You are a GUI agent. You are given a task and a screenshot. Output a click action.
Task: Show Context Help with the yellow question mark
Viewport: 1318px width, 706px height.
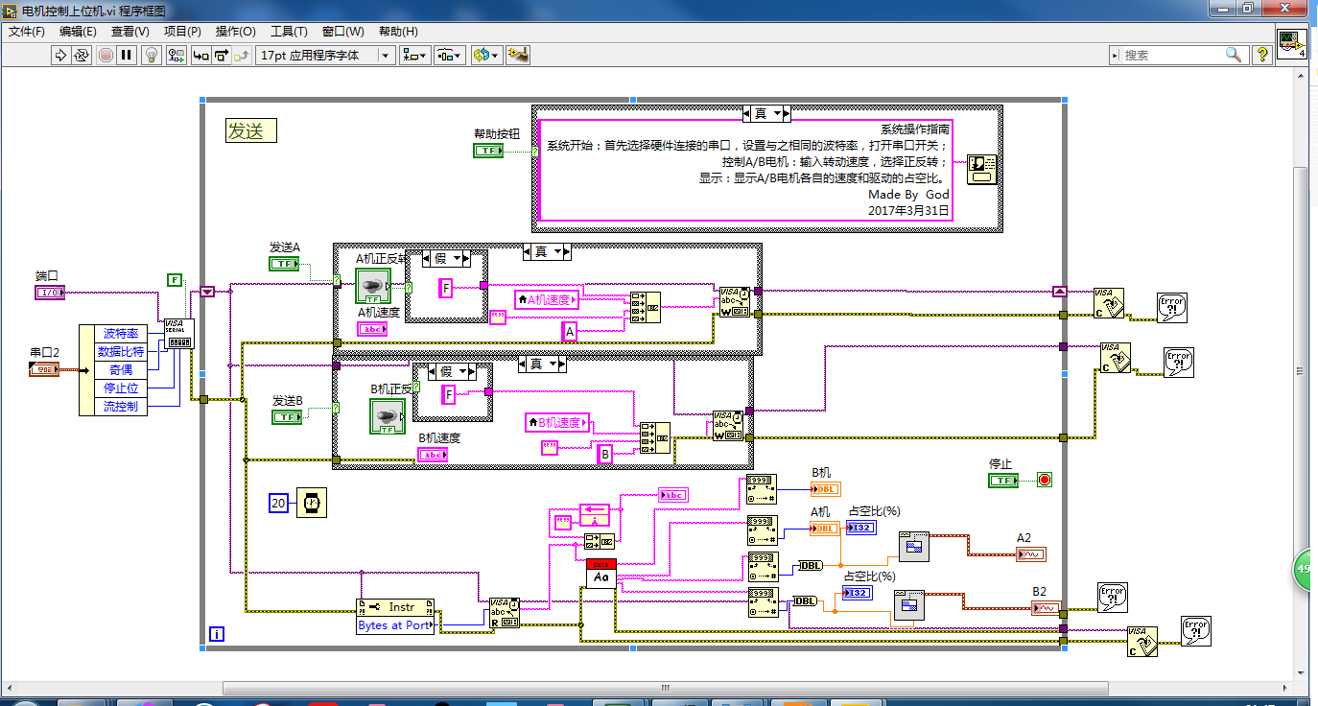click(x=1262, y=55)
